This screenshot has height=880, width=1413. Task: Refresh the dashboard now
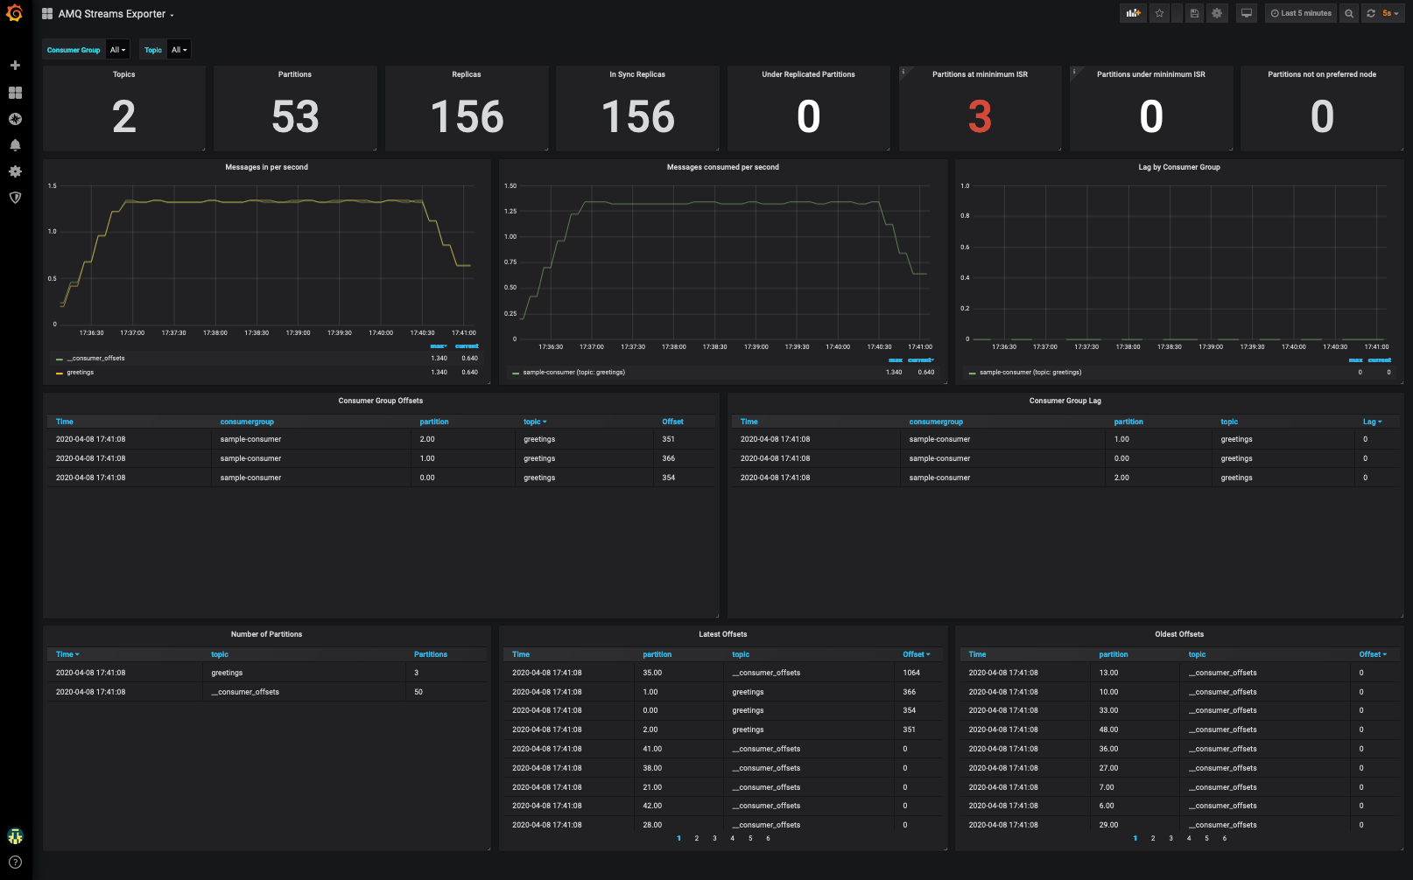tap(1371, 13)
